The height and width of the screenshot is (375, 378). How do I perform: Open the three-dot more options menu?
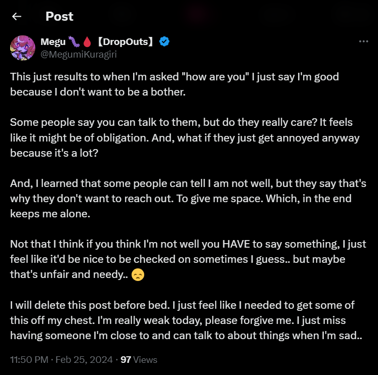pos(363,41)
